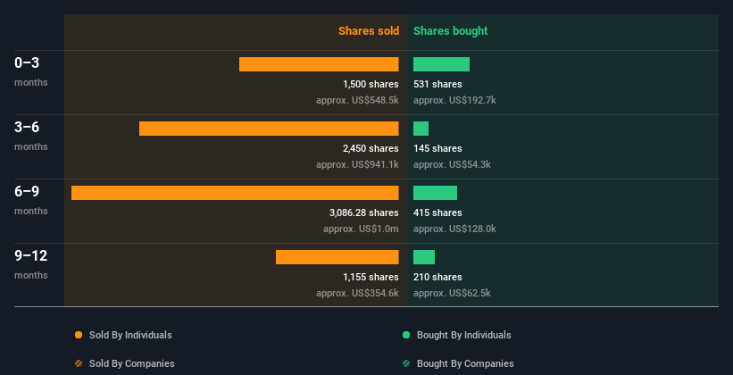This screenshot has height=375, width=733.
Task: Toggle the Sold By Individuals legend label
Action: (130, 335)
